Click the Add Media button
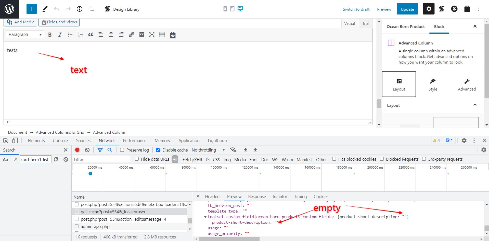This screenshot has height=241, width=489. click(x=21, y=22)
